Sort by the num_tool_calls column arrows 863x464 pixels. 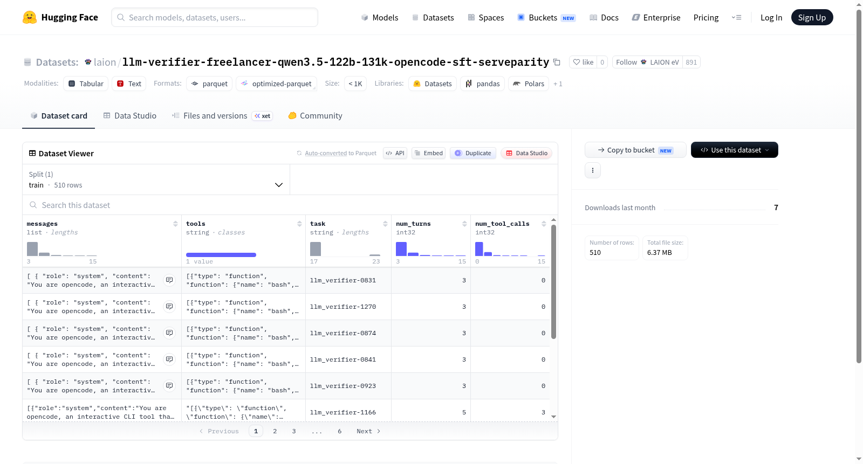coord(544,224)
